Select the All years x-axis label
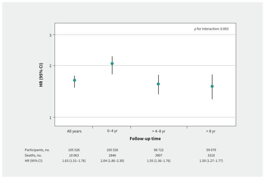 point(74,131)
